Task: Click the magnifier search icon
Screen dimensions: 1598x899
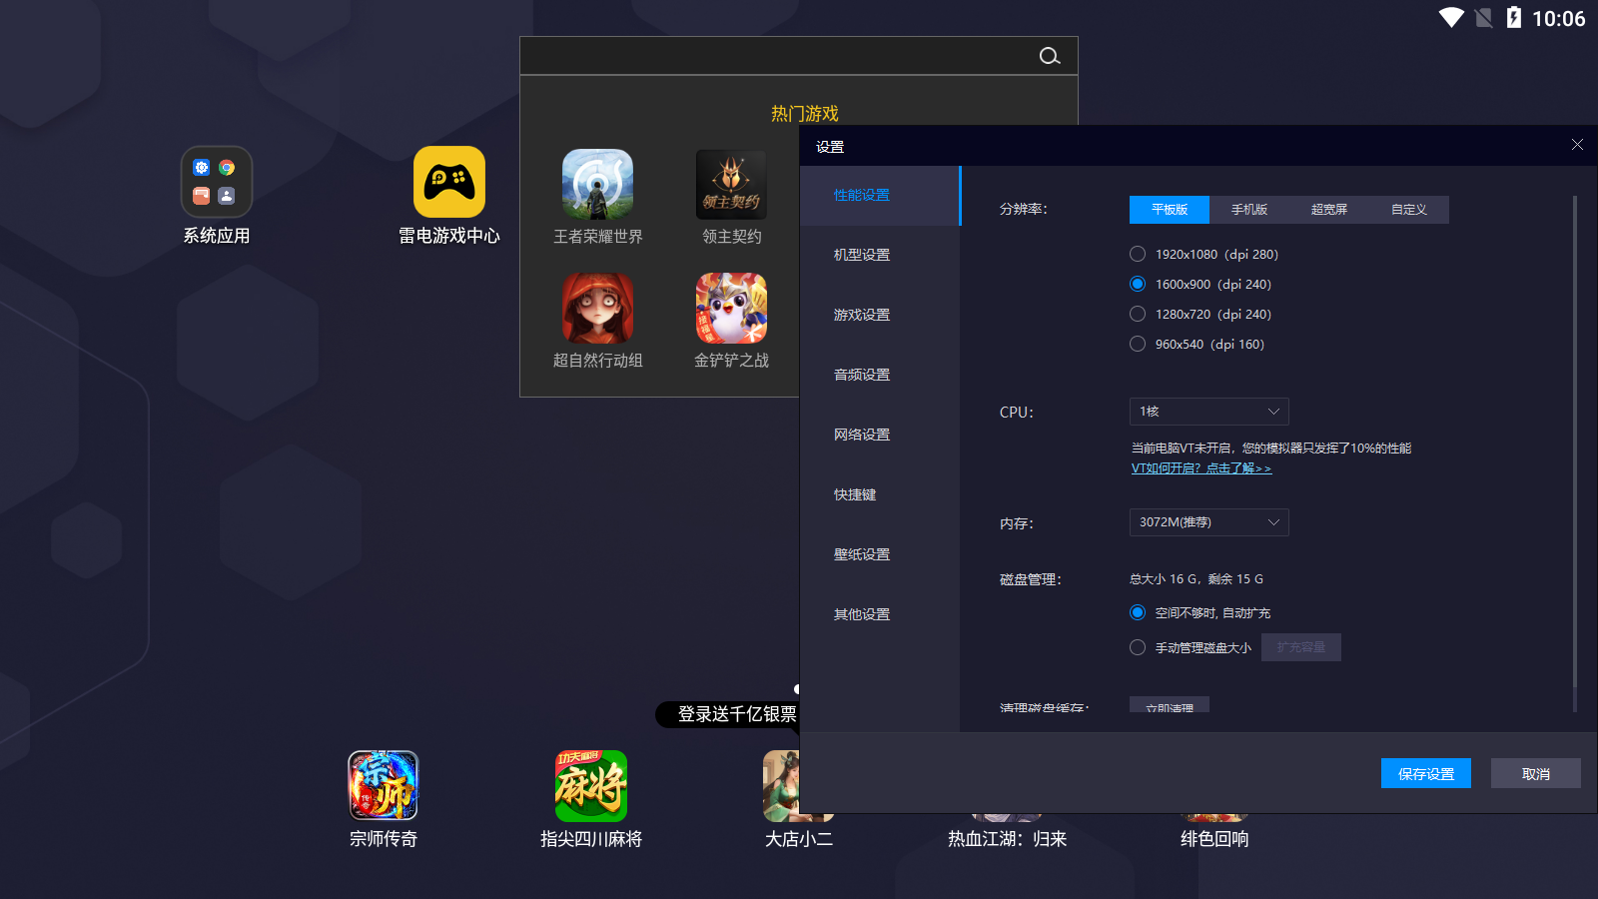Action: coord(1050,56)
